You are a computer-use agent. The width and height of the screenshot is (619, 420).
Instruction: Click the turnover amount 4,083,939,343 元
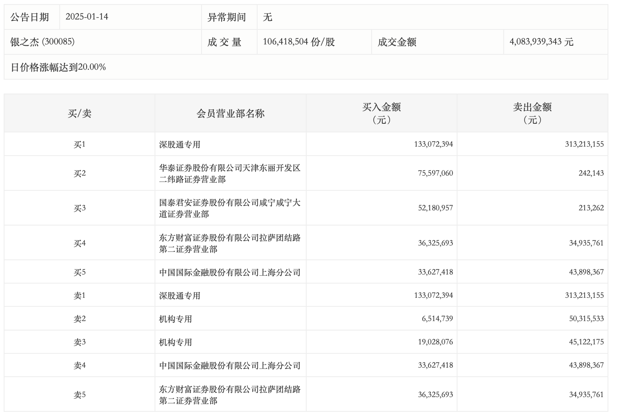tap(541, 42)
